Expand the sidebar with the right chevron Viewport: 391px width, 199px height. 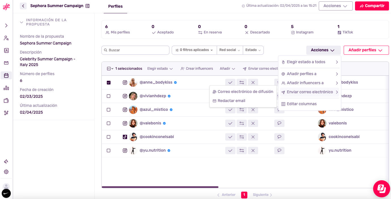click(6, 26)
